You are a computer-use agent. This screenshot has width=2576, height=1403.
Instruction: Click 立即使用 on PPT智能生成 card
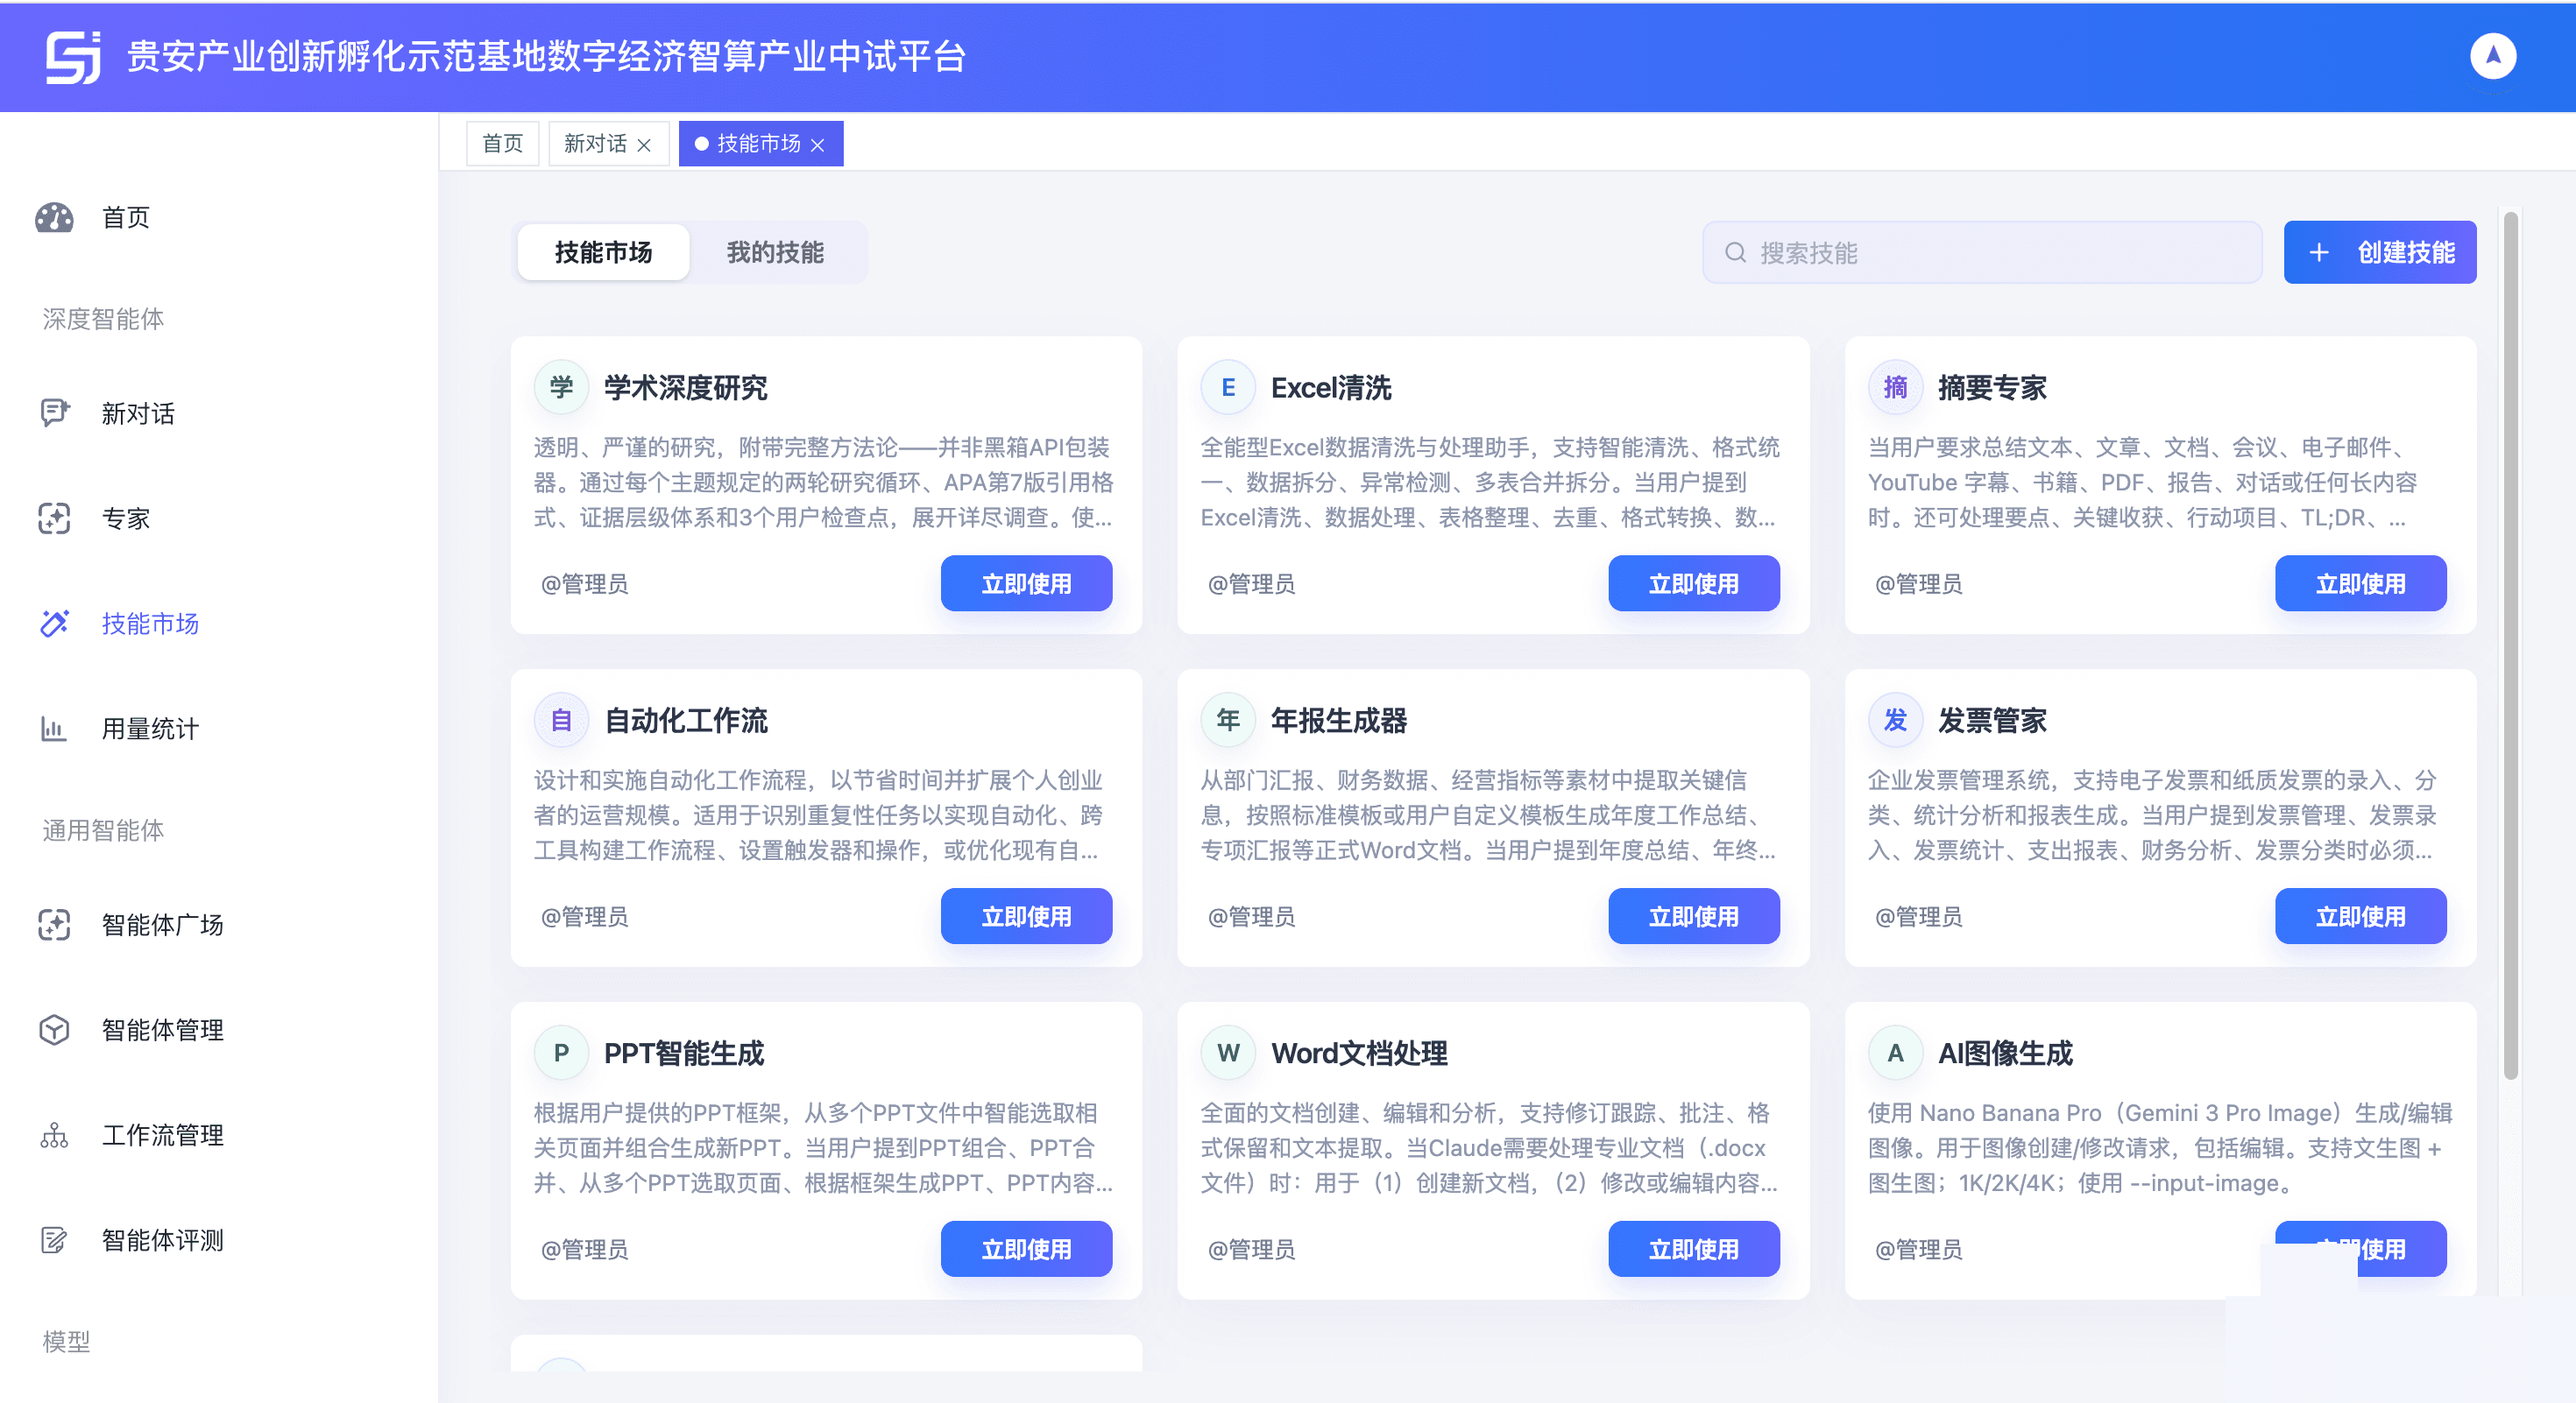click(x=1026, y=1249)
